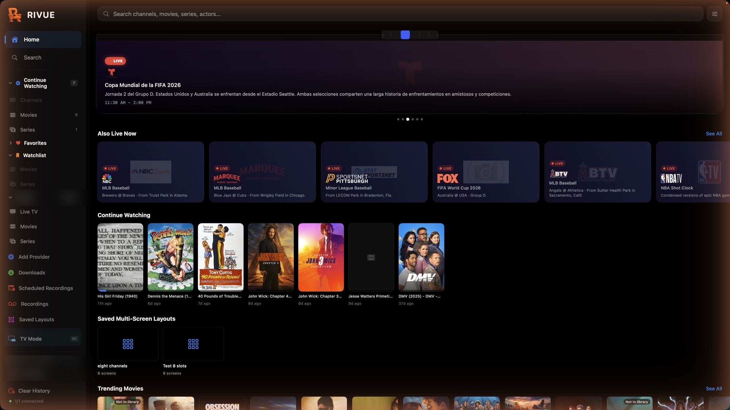Viewport: 730px width, 410px height.
Task: Click the Add Provider plus icon
Action: 11,257
